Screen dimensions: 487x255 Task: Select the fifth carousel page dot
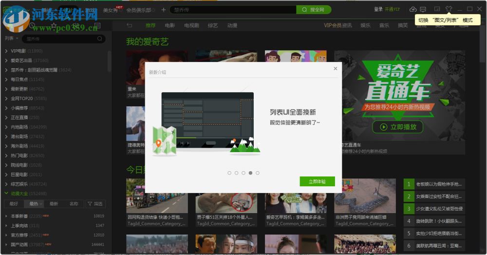pos(258,173)
